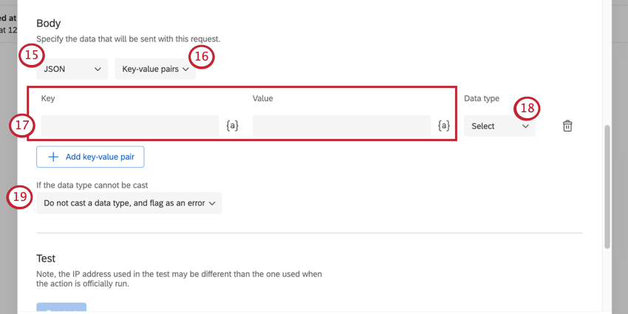Image resolution: width=628 pixels, height=314 pixels.
Task: Click the step 15 annotation badge
Action: [31, 54]
